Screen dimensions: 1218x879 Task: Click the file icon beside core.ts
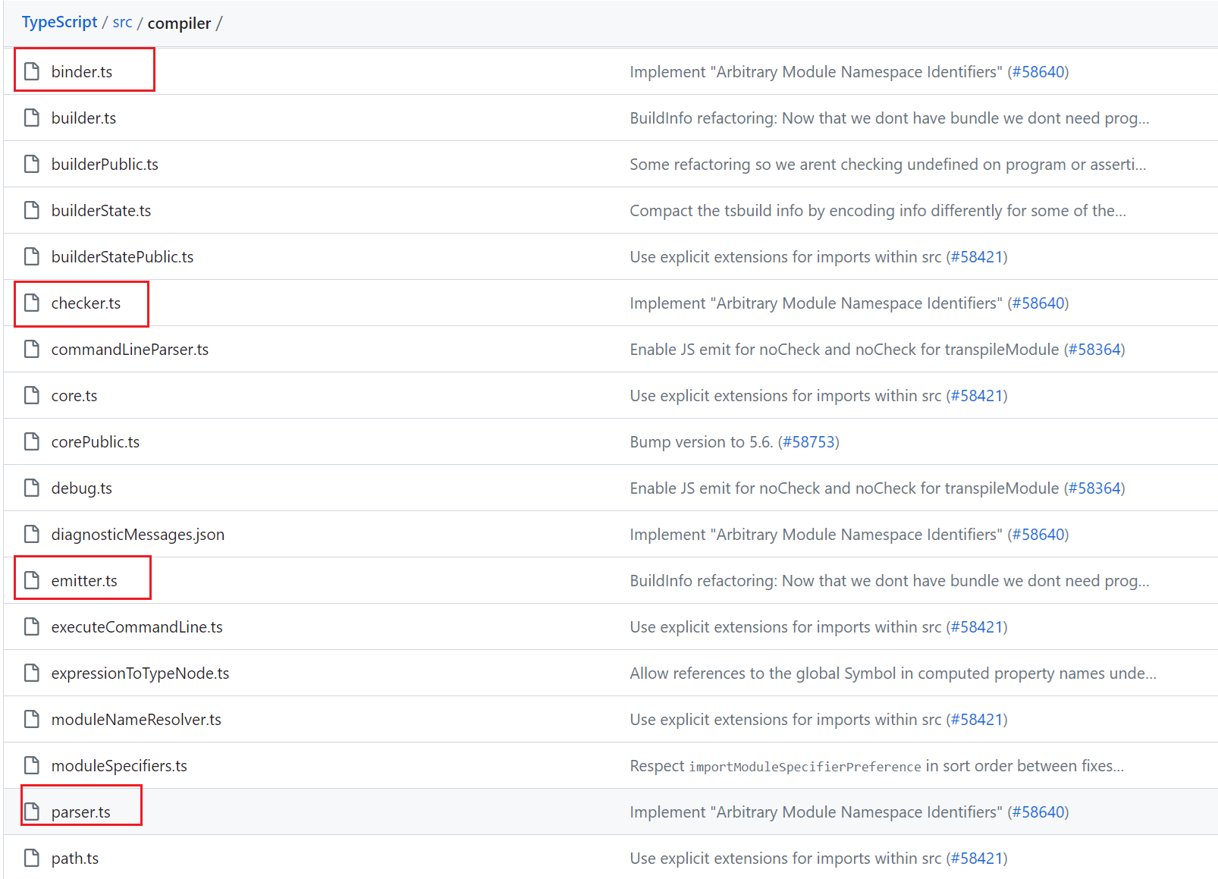coord(31,395)
